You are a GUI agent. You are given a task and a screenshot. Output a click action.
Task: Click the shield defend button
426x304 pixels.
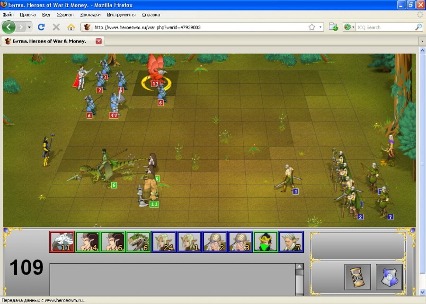coord(390,277)
